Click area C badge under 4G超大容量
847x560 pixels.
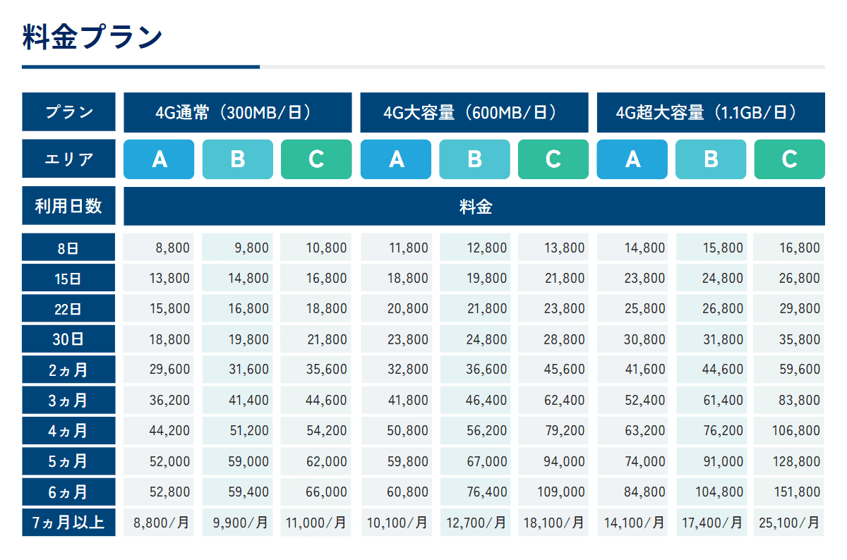pyautogui.click(x=789, y=159)
